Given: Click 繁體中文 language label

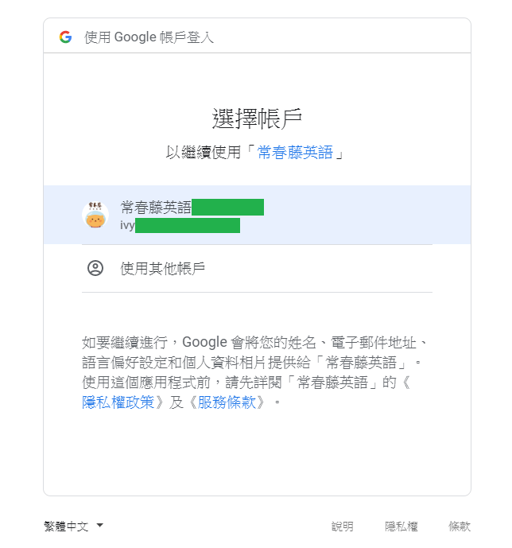Looking at the screenshot, I should (66, 527).
